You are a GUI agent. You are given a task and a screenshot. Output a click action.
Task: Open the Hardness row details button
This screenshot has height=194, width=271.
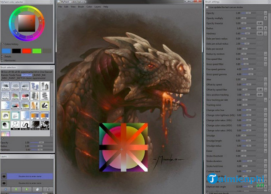[266, 34]
